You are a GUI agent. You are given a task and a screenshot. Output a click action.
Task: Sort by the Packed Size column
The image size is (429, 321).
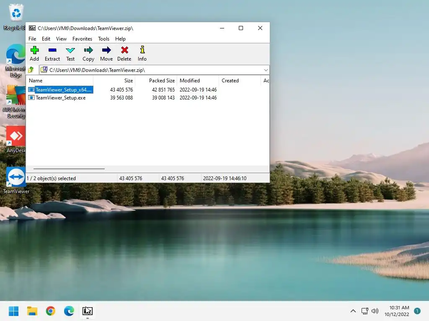[x=156, y=81]
